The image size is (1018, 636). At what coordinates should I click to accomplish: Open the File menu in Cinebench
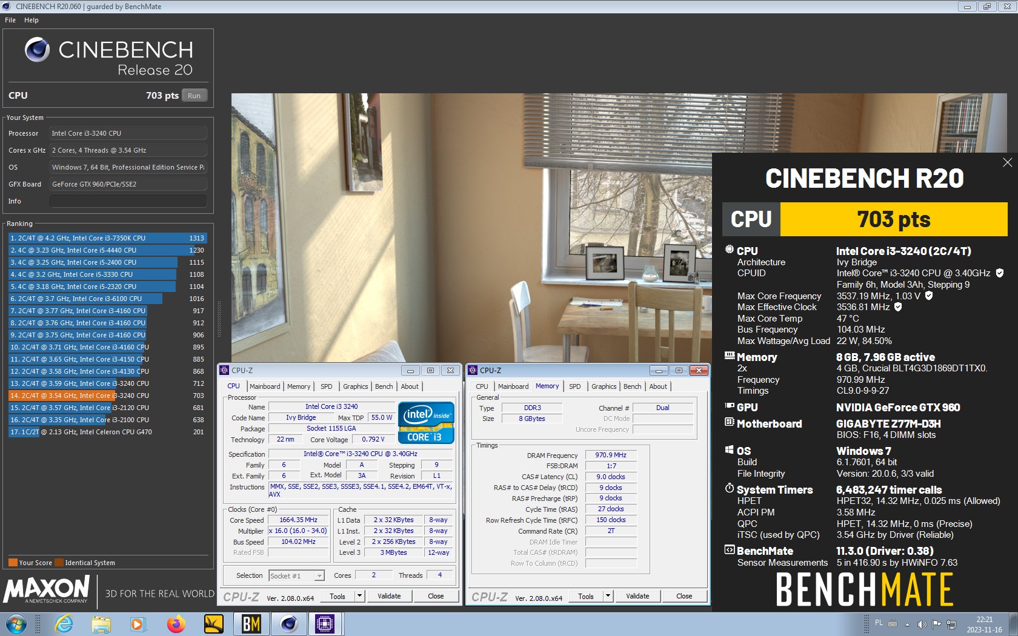click(x=10, y=20)
